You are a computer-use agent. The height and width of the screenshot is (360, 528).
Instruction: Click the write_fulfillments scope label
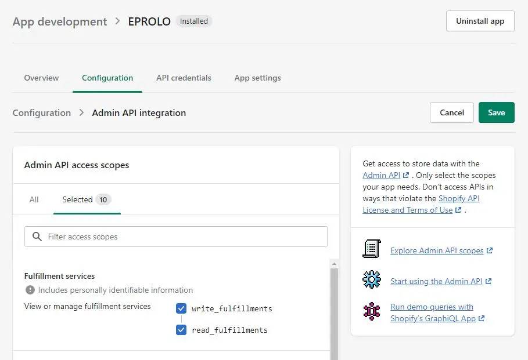point(232,308)
